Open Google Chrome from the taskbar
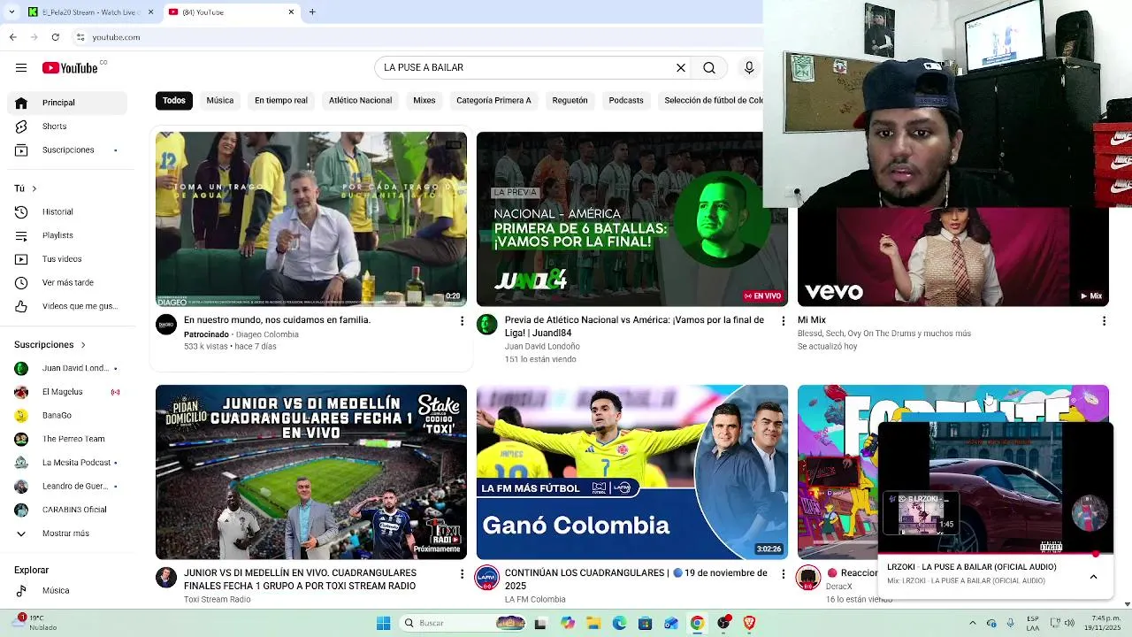Screen dimensions: 1132x637 tap(697, 623)
